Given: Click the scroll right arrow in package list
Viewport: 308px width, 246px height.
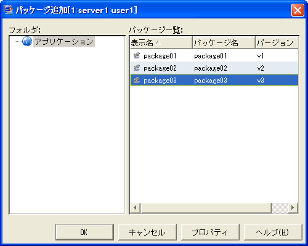Looking at the screenshot, I should tap(293, 208).
